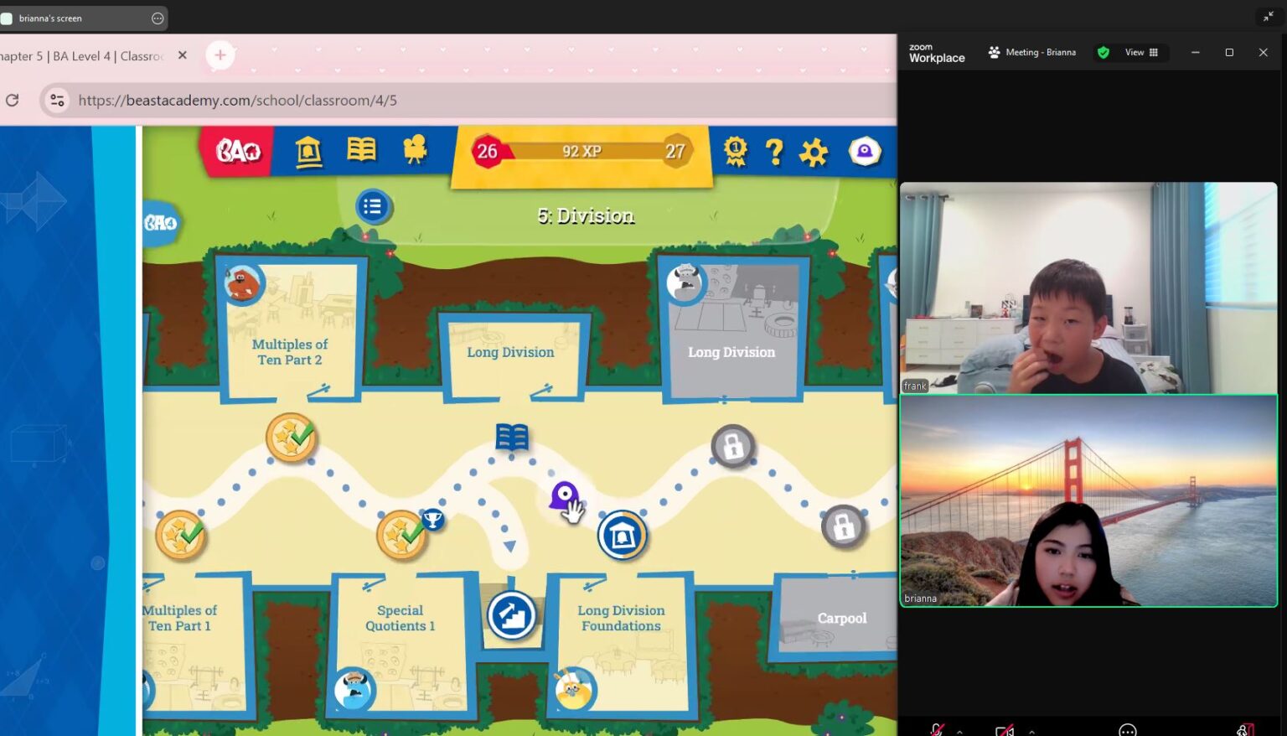The image size is (1287, 736).
Task: Open options ellipsis on brianna's screen tab
Action: [158, 18]
